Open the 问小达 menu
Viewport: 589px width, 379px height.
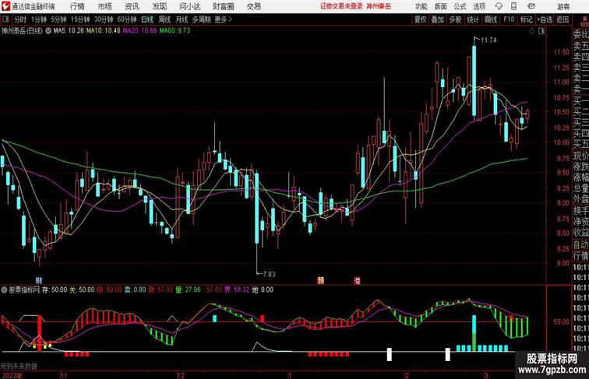189,6
